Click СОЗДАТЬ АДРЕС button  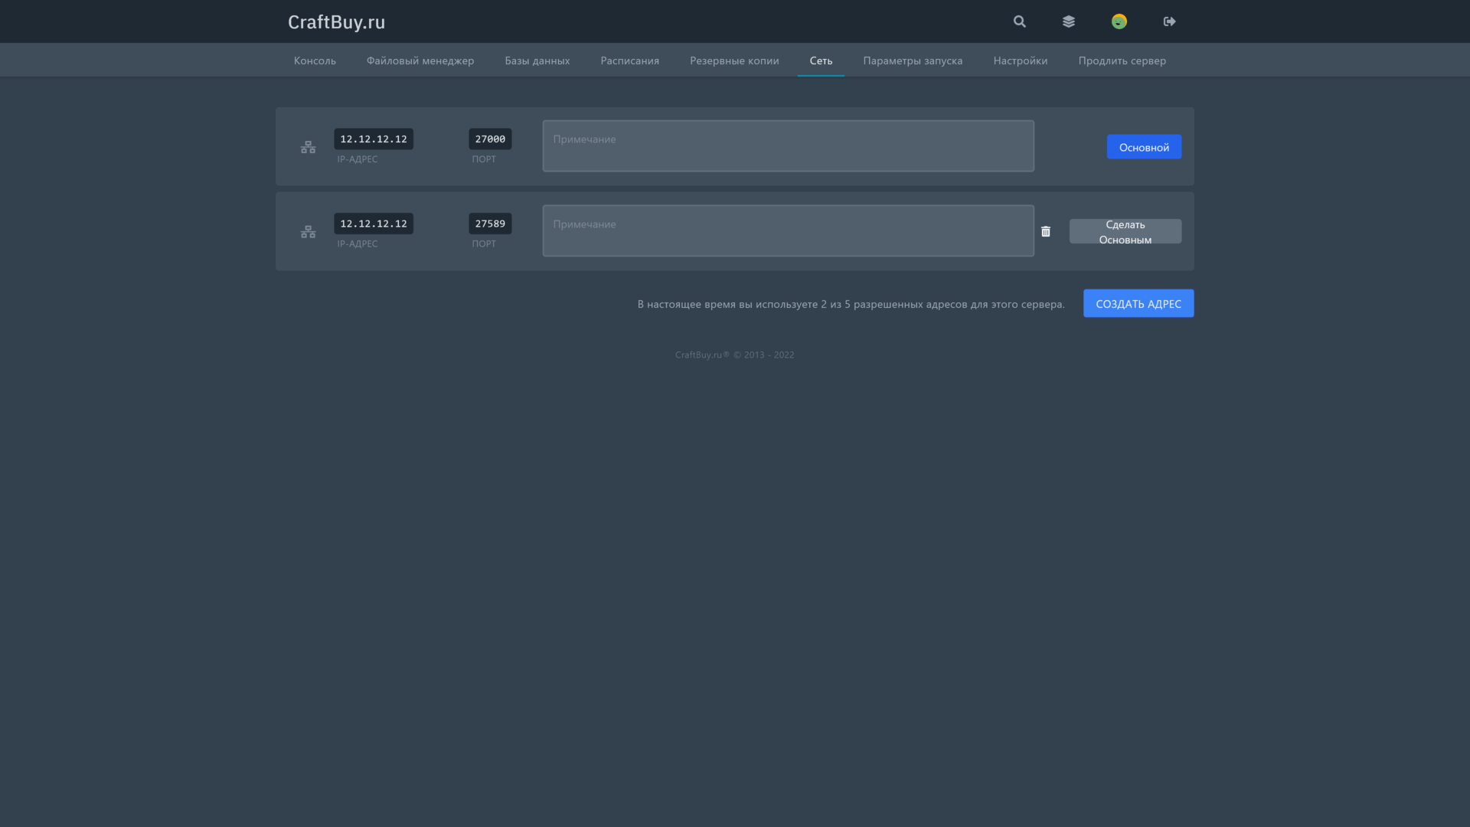pos(1138,303)
